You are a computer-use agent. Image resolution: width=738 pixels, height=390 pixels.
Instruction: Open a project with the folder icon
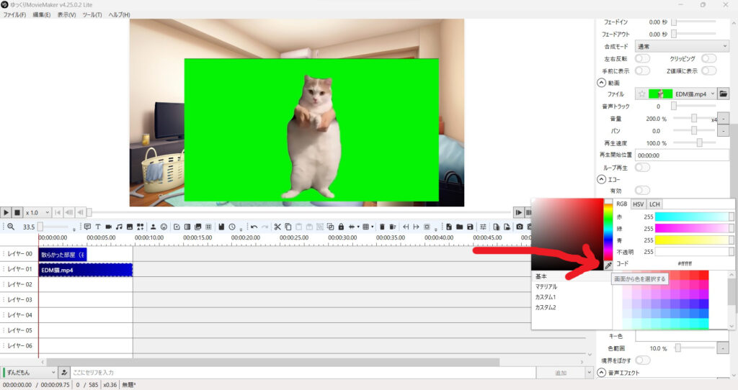(x=459, y=227)
